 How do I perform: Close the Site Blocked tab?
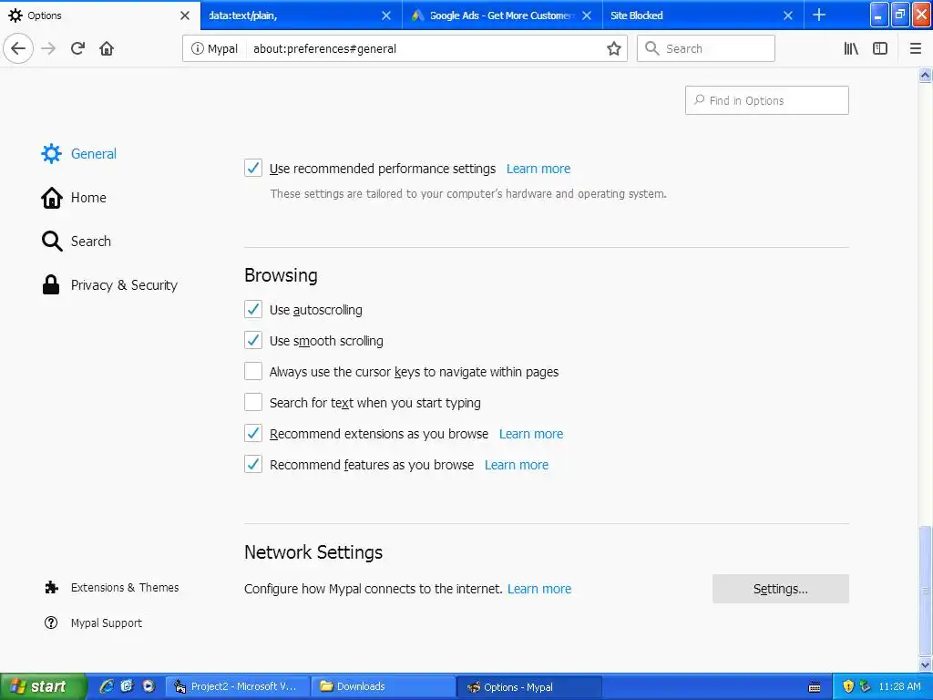click(788, 15)
